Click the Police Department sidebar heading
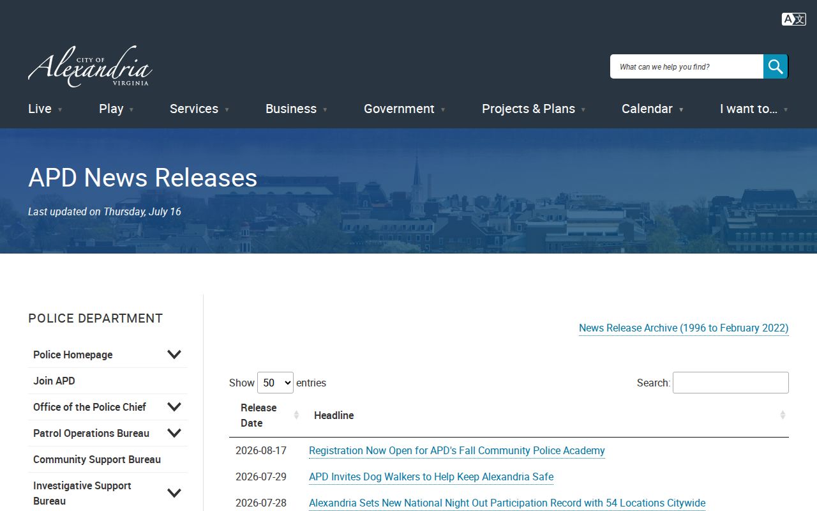817x511 pixels. (x=96, y=318)
